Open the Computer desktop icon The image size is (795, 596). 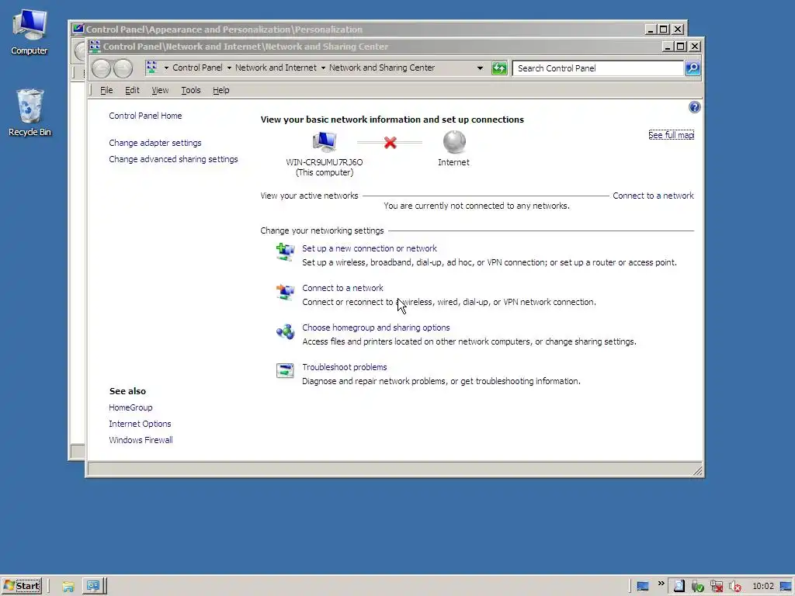pyautogui.click(x=30, y=32)
